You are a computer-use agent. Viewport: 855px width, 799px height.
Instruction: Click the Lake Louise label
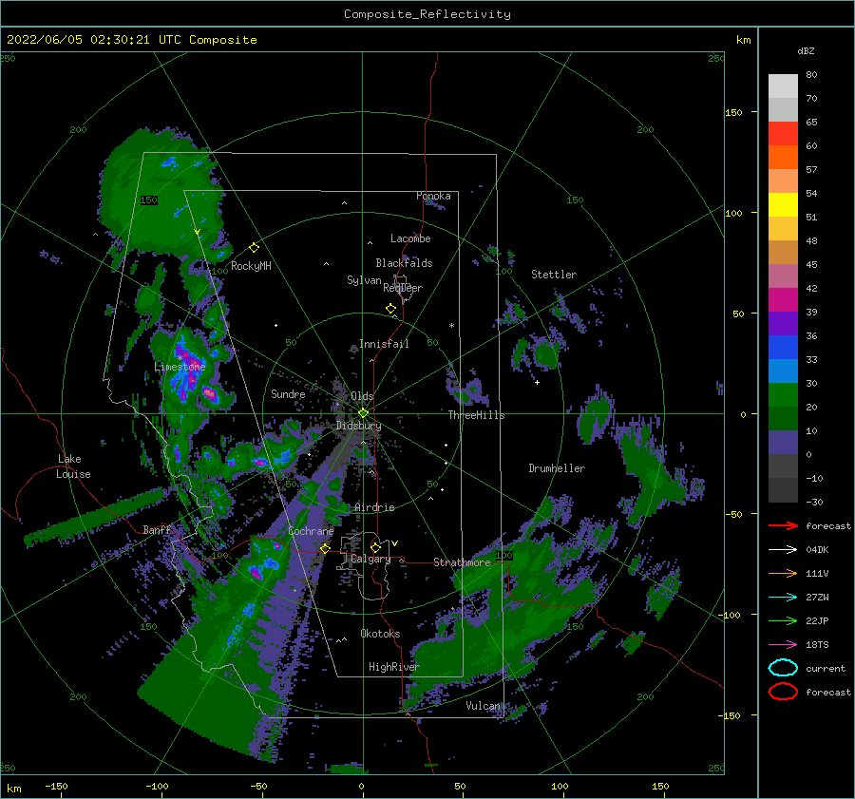point(73,466)
